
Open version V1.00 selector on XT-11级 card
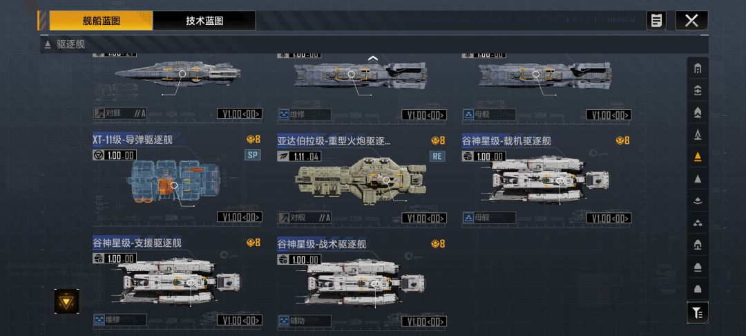(x=239, y=217)
